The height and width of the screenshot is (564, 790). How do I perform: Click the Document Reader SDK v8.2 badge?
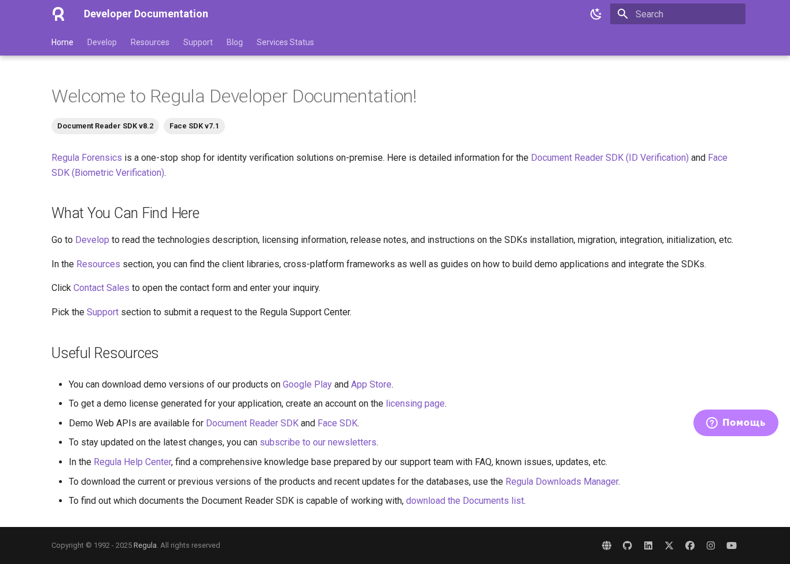[x=105, y=126]
